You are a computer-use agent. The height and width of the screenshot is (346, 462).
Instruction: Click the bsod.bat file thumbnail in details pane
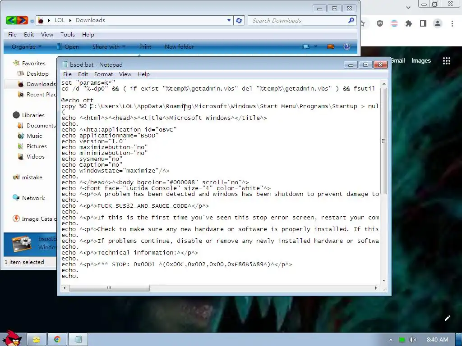(x=22, y=244)
